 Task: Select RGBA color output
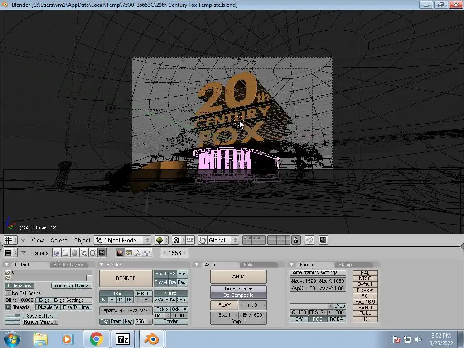tap(336, 319)
